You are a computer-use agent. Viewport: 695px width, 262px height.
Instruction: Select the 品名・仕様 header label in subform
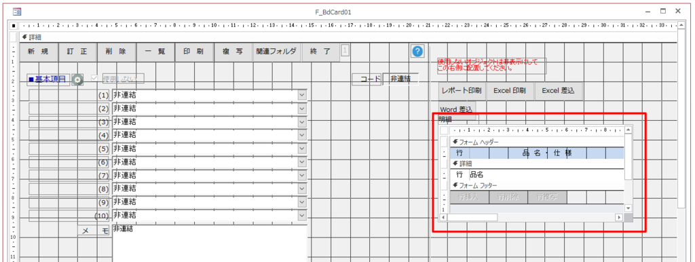[x=547, y=153]
